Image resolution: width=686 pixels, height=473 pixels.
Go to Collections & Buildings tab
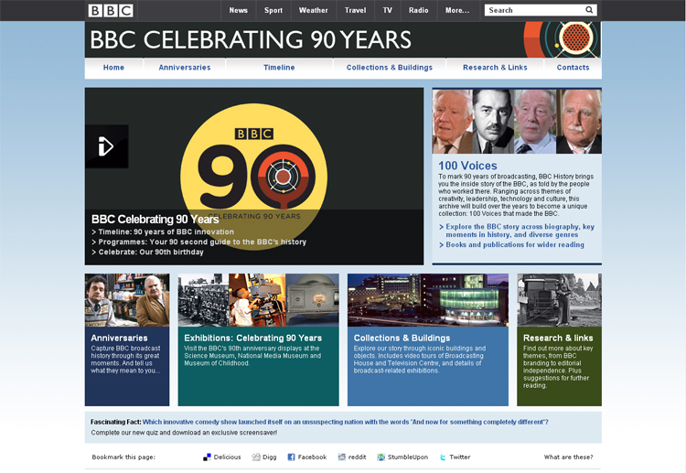coord(389,68)
